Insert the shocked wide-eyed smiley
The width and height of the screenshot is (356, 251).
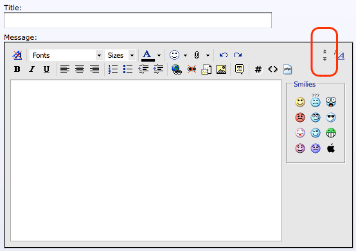point(331,102)
